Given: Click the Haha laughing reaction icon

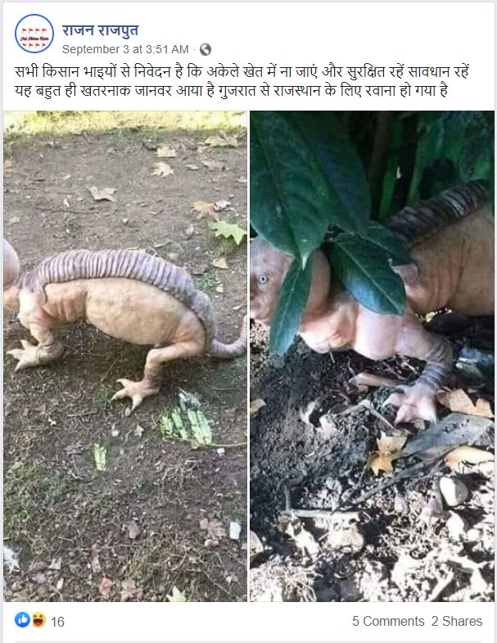Looking at the screenshot, I should (38, 619).
